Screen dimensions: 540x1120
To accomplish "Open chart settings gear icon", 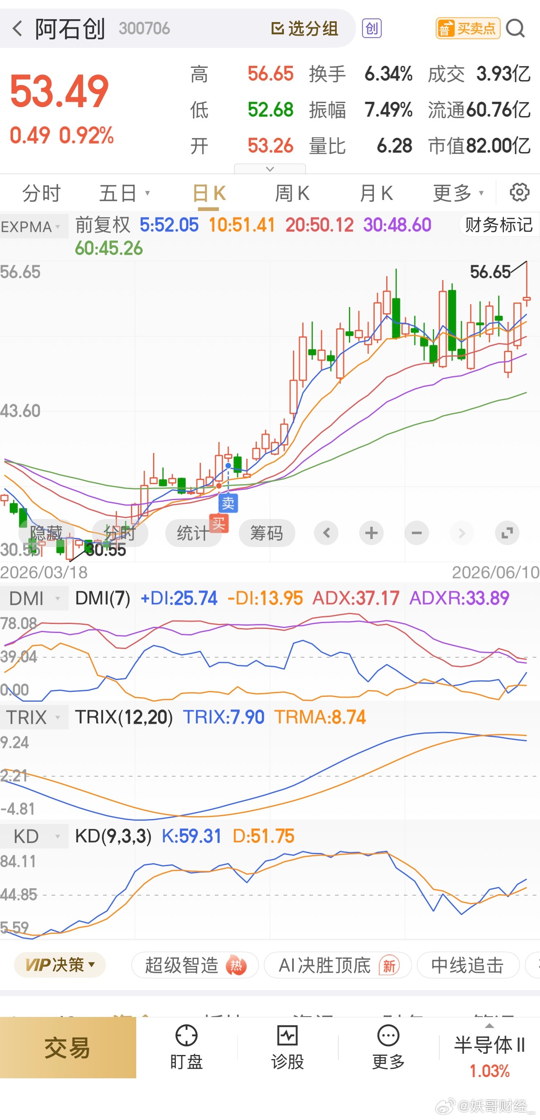I will [x=520, y=192].
